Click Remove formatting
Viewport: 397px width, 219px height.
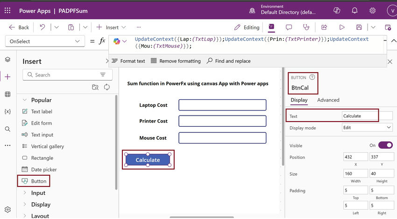pos(176,61)
